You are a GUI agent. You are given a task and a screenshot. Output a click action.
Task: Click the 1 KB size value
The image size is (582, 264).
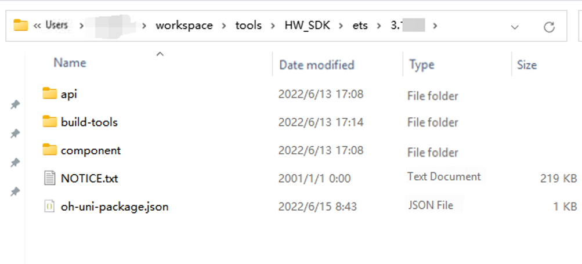565,207
